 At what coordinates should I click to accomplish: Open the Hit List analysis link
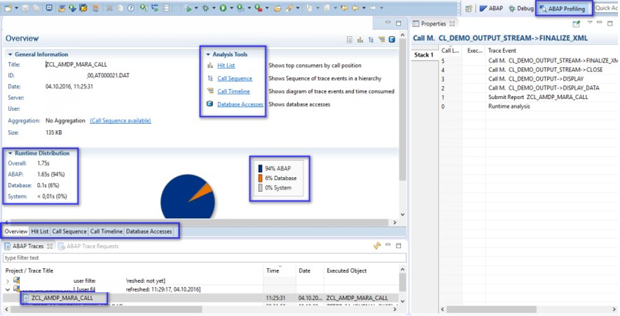(x=226, y=65)
